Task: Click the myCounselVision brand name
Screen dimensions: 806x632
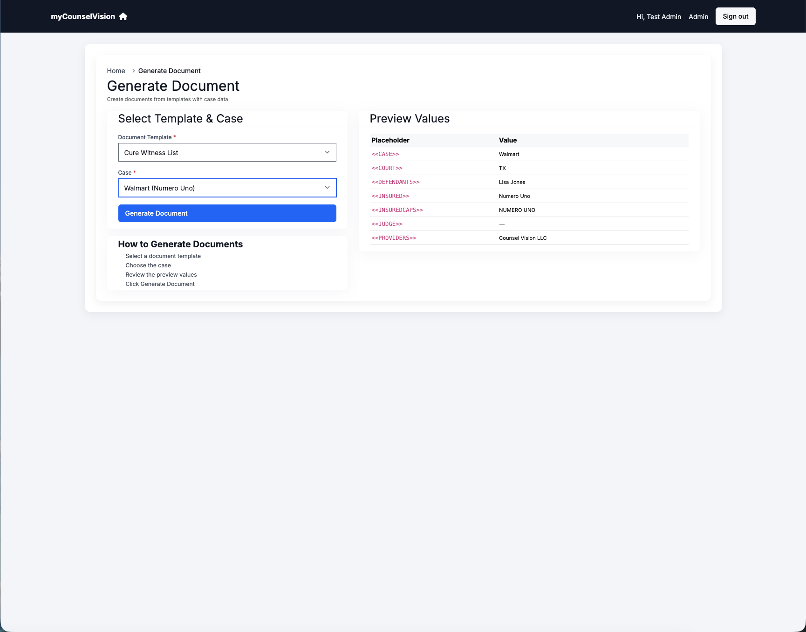Action: [83, 16]
